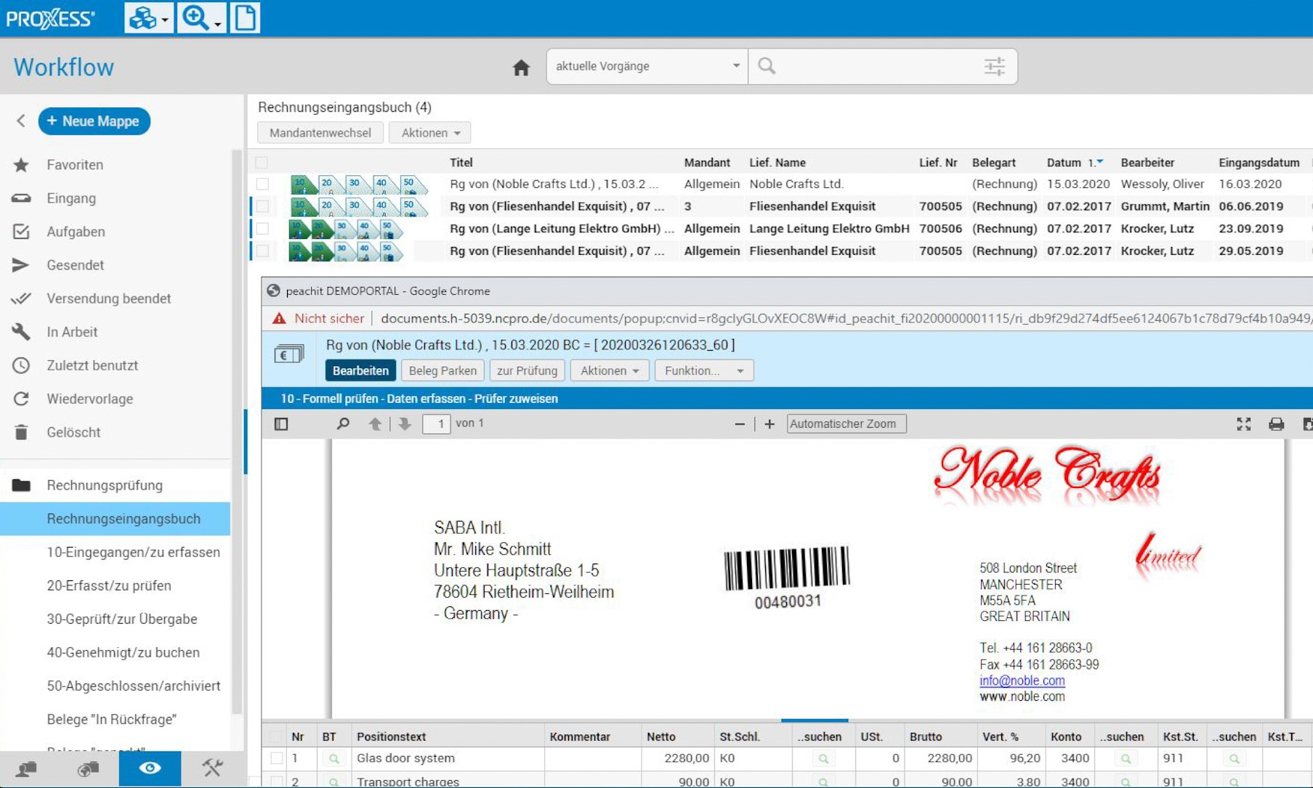Screen dimensions: 1313x788
Task: Click the globe icon in bottom bar
Action: (88, 769)
